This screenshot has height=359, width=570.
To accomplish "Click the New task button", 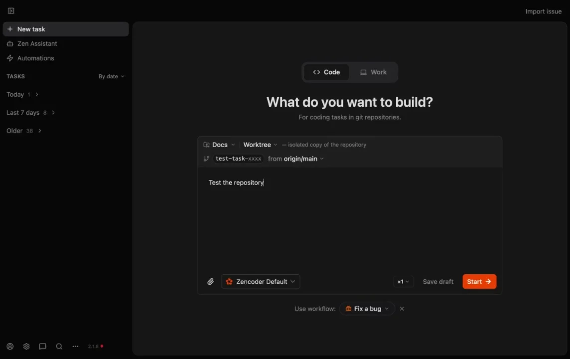I will pyautogui.click(x=66, y=29).
